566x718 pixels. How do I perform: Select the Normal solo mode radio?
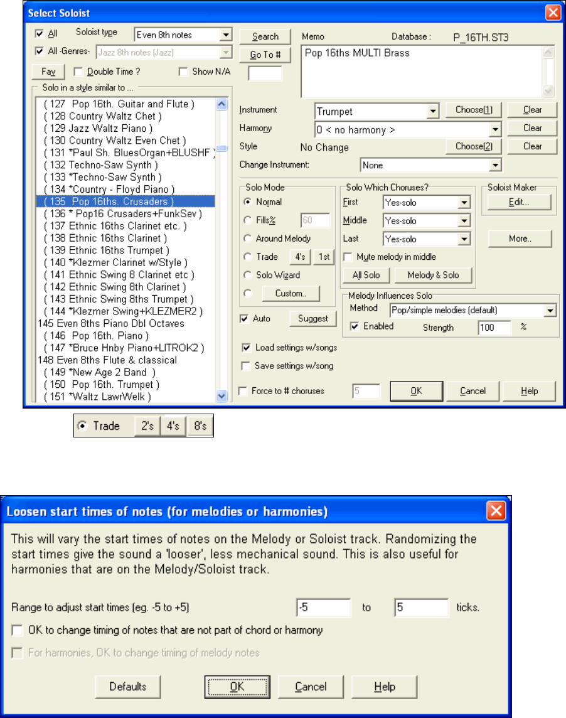click(248, 202)
